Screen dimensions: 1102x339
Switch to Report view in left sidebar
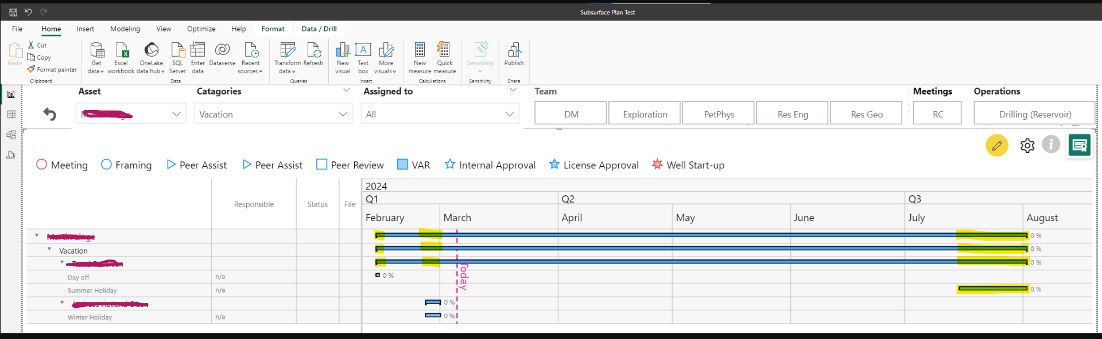click(11, 94)
